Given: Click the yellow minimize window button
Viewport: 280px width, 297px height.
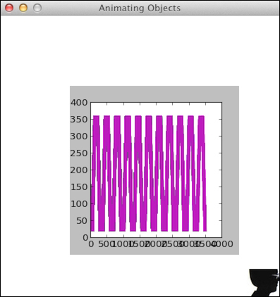Looking at the screenshot, I should click(23, 8).
